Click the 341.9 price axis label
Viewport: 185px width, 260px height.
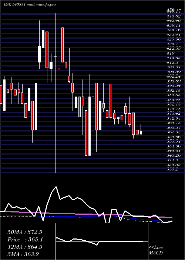pyautogui.click(x=172, y=160)
